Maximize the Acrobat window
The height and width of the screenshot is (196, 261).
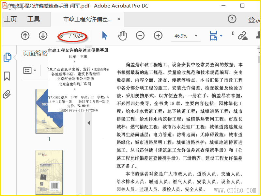(242, 6)
